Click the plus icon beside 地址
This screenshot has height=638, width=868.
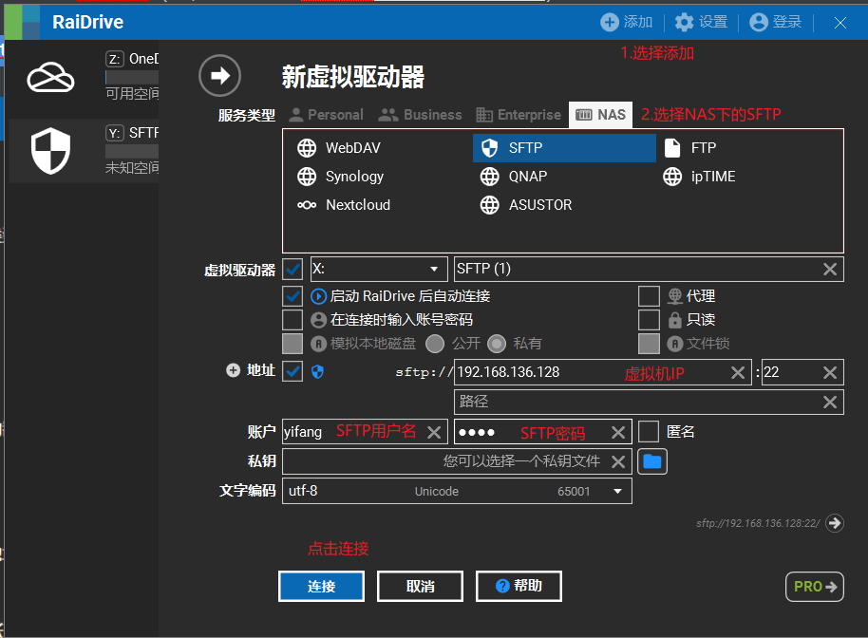233,370
